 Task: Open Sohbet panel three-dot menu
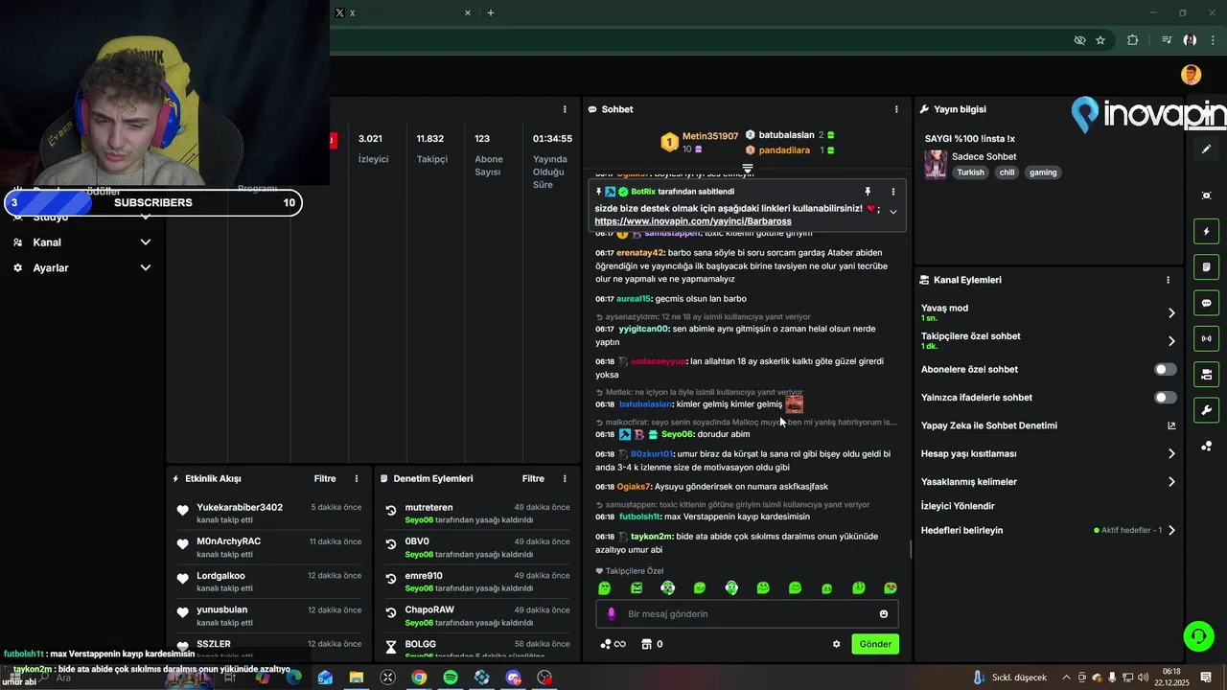896,109
